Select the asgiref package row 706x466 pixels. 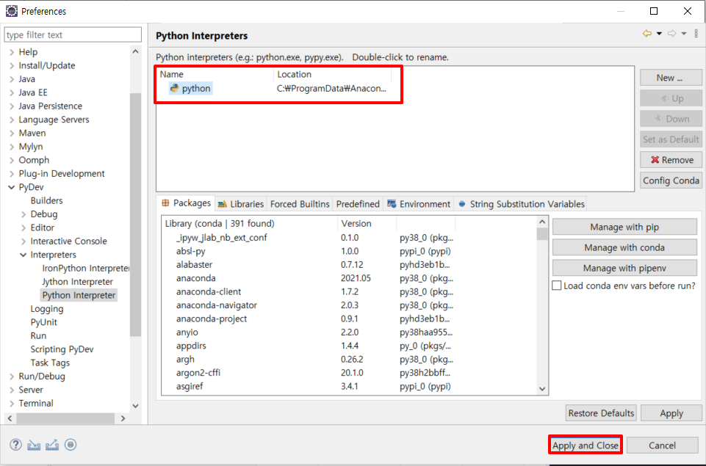(x=349, y=386)
